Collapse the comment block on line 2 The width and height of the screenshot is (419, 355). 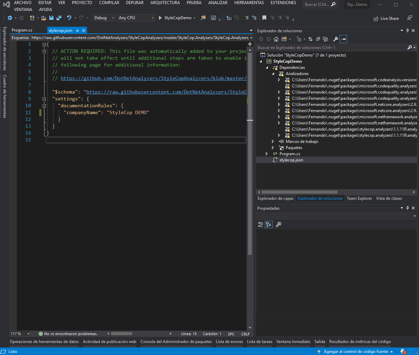coord(44,51)
